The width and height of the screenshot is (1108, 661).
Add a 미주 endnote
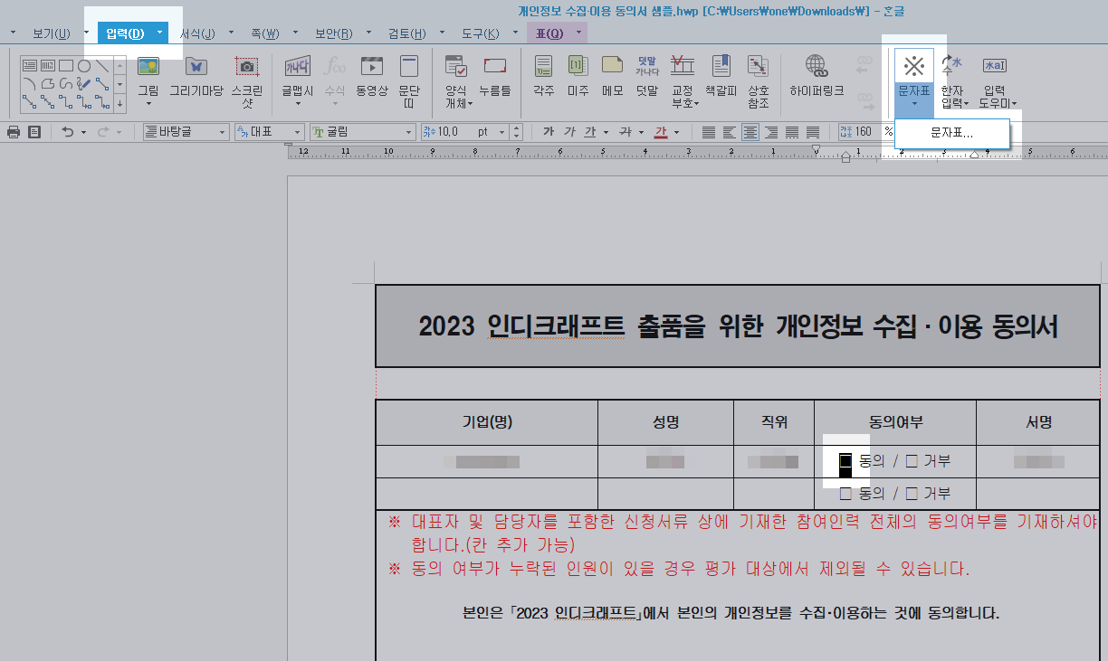(578, 77)
